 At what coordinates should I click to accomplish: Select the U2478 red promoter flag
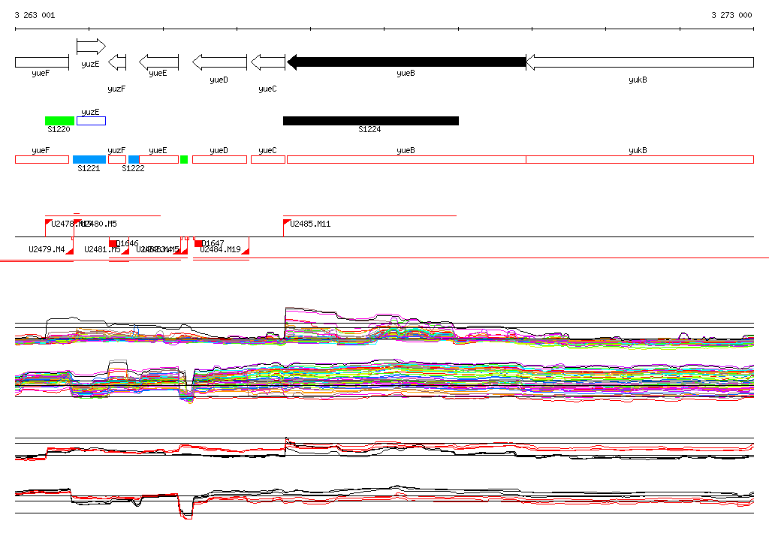[x=48, y=223]
